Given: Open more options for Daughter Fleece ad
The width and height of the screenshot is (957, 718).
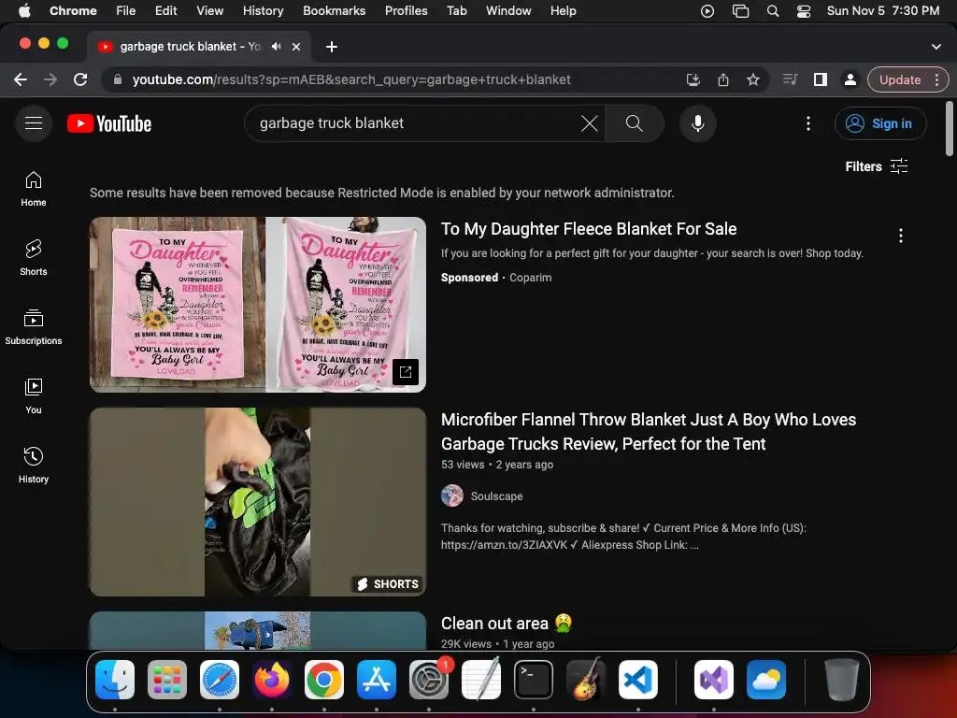Looking at the screenshot, I should tap(900, 236).
